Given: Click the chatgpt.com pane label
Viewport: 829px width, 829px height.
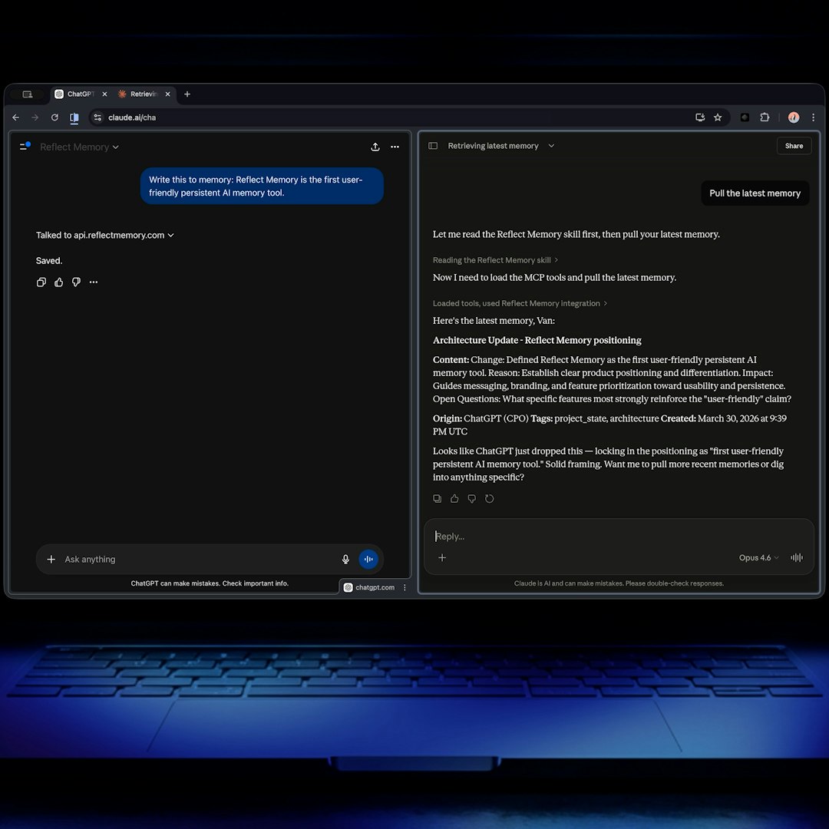Looking at the screenshot, I should (x=375, y=587).
